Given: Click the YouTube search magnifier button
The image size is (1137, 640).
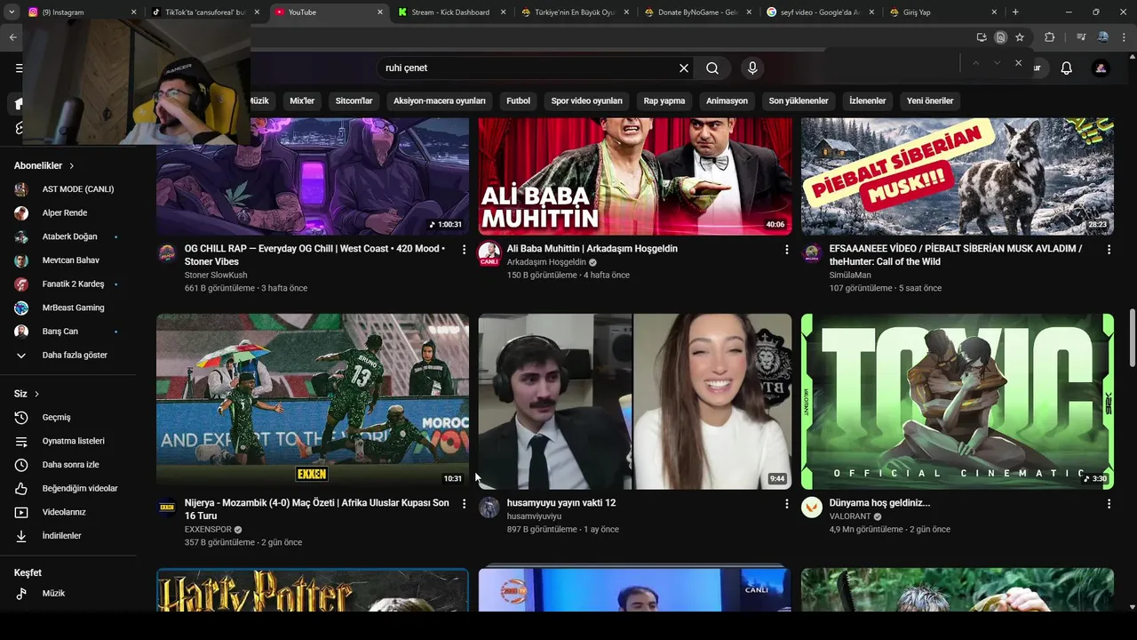Looking at the screenshot, I should pos(712,68).
